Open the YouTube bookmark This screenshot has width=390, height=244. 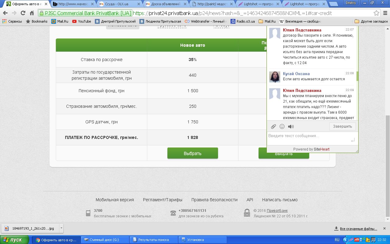(82, 21)
